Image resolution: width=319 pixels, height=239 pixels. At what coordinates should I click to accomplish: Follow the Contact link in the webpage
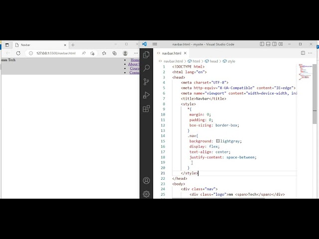point(134,72)
